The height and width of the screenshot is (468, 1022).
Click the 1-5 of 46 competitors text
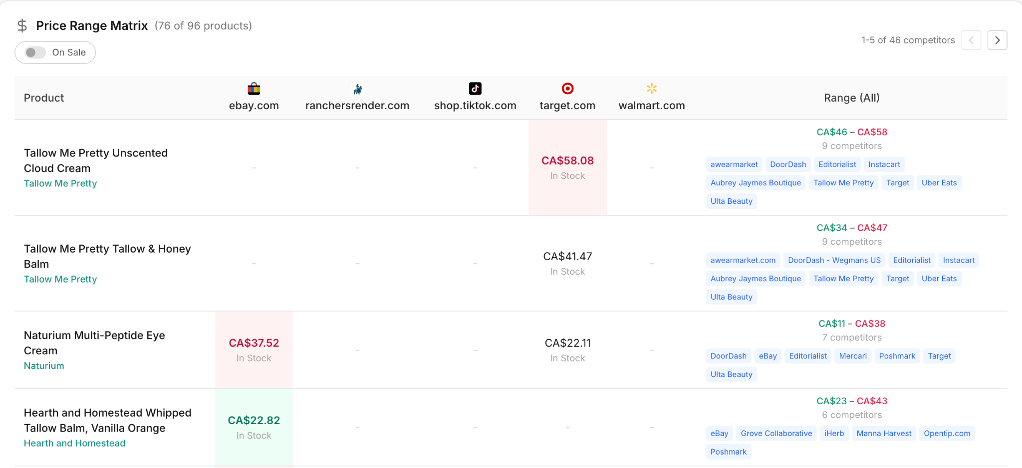click(x=908, y=40)
